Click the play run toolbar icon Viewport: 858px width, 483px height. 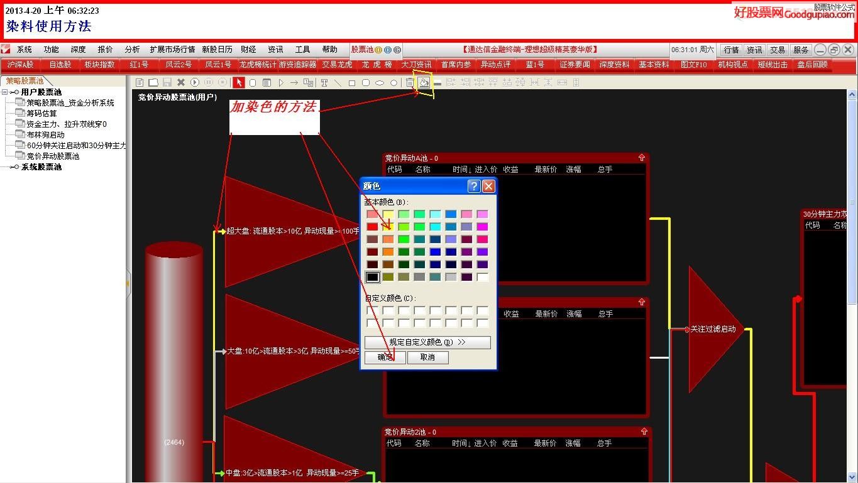coord(195,82)
